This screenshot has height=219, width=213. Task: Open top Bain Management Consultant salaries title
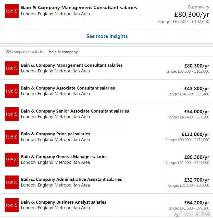tap(79, 7)
